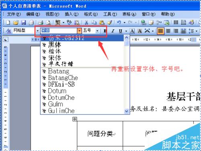The height and width of the screenshot is (151, 201).
Task: Select the Dotum font
Action: 82,91
